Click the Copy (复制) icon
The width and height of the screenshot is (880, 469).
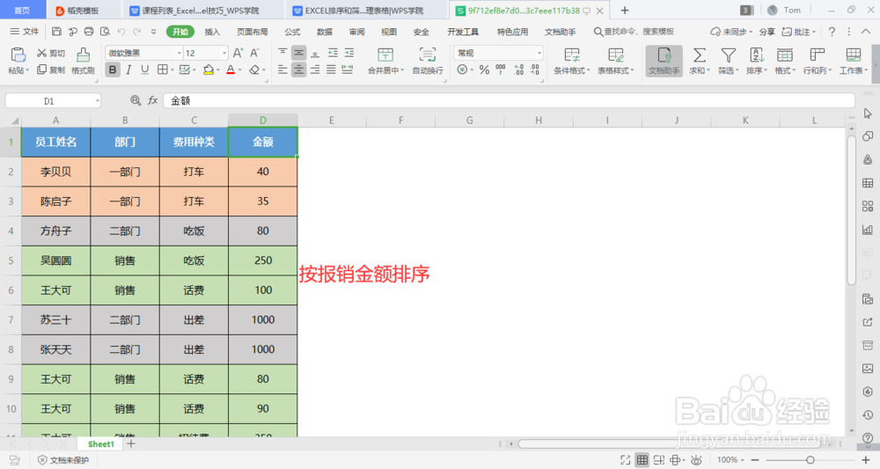pyautogui.click(x=41, y=70)
